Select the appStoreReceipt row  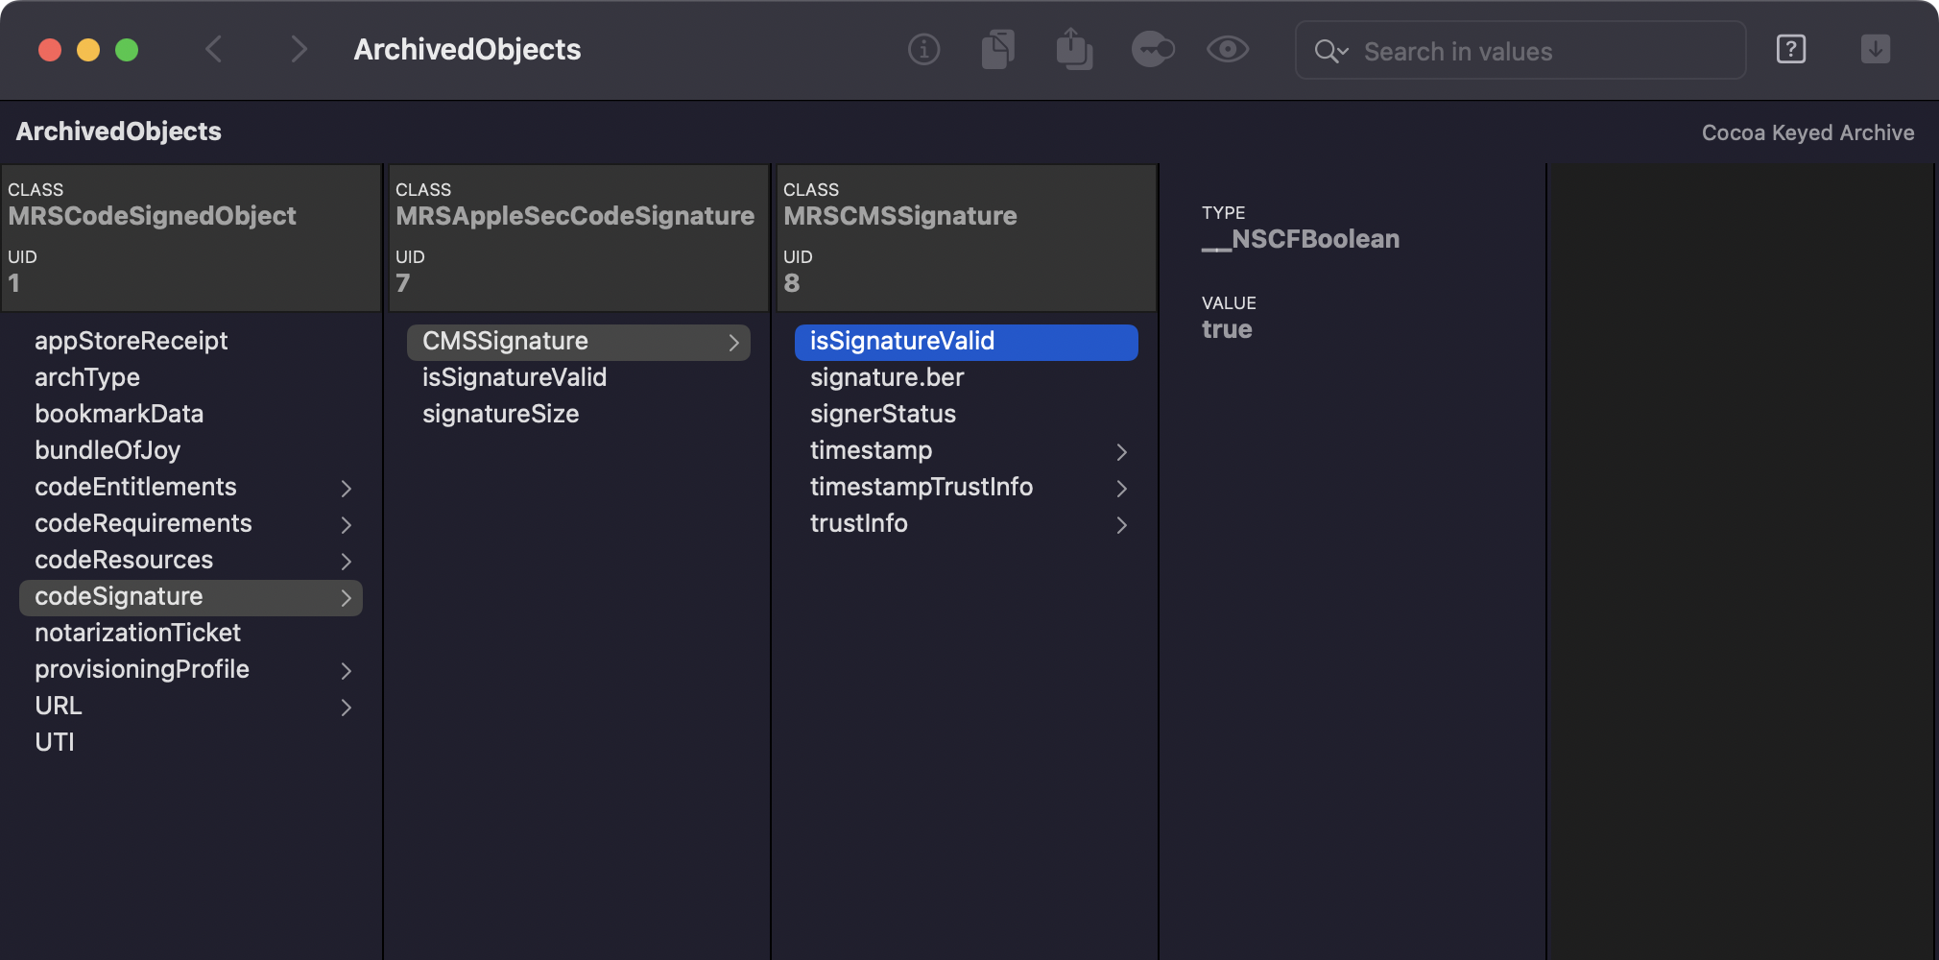tap(131, 341)
